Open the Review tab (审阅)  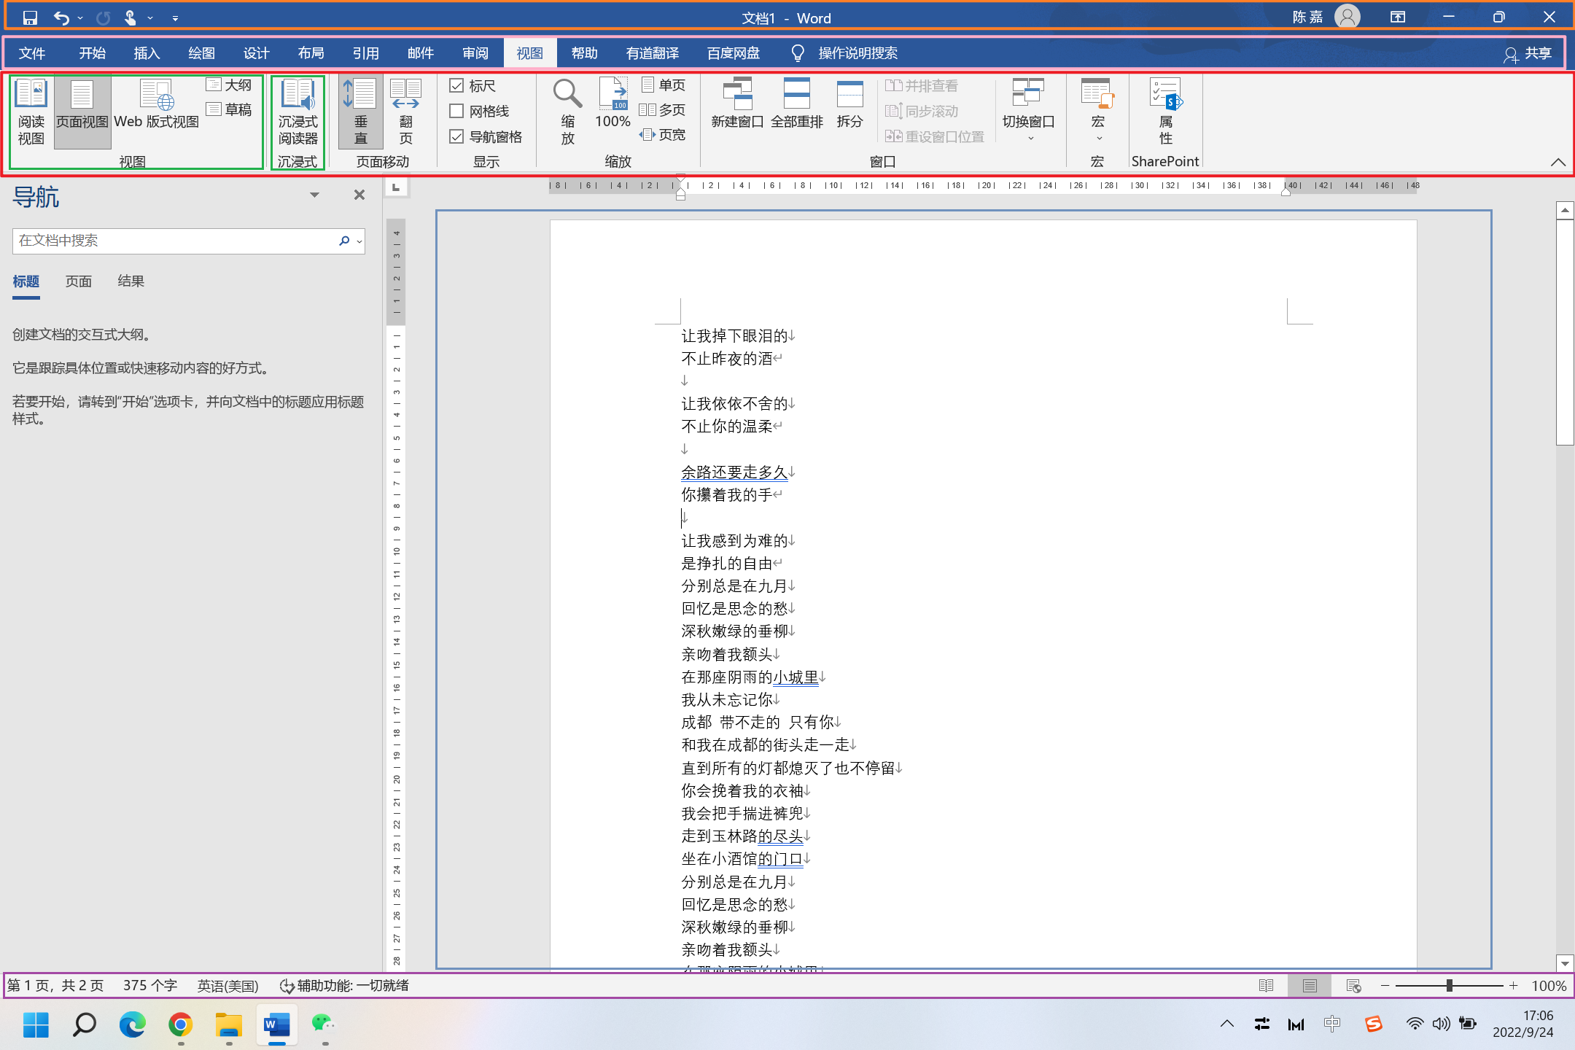(475, 53)
